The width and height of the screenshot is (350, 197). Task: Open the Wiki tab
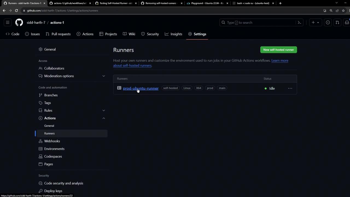point(129,34)
